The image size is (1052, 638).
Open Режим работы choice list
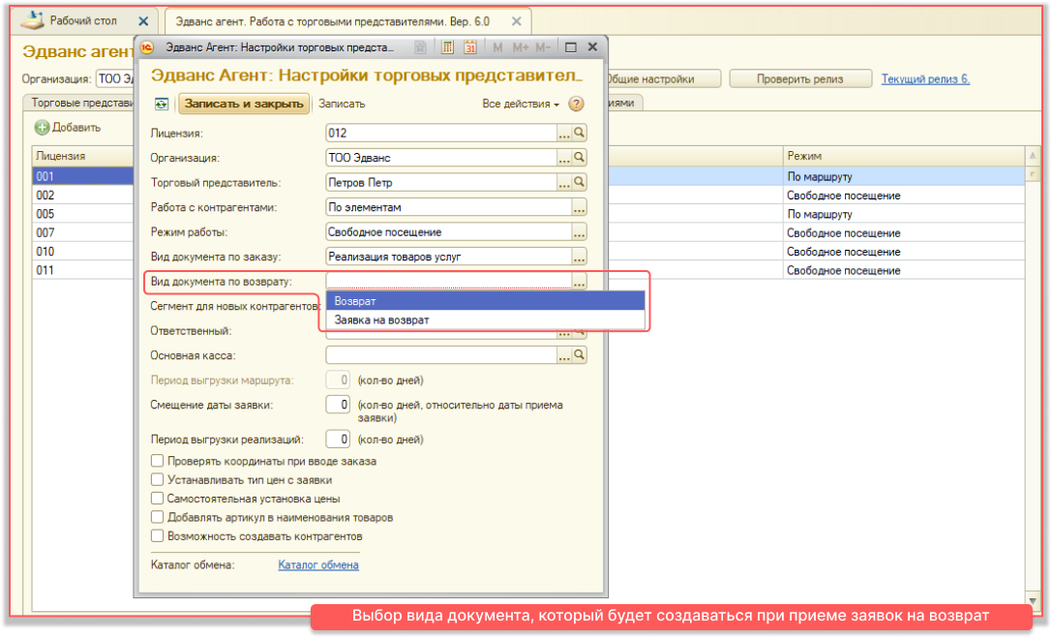(579, 232)
